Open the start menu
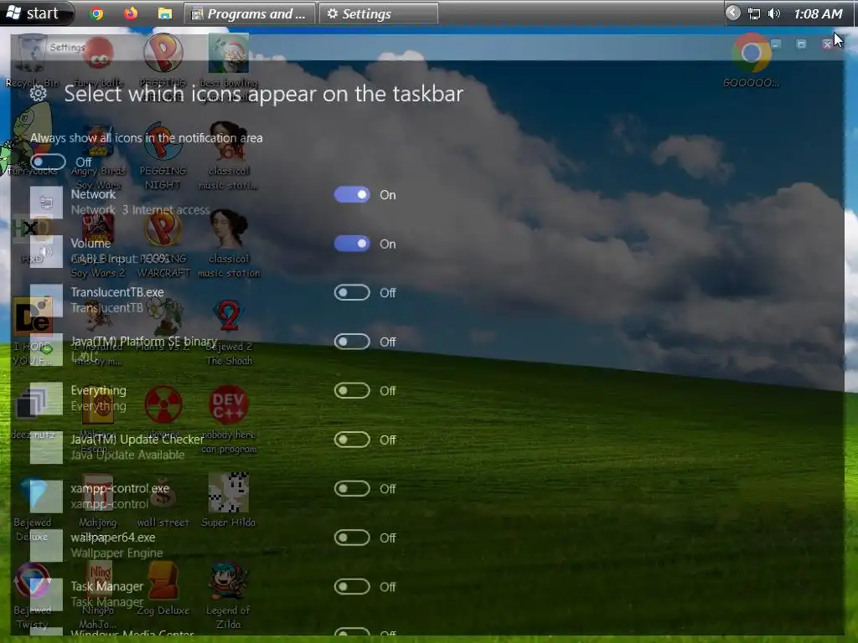 [35, 13]
